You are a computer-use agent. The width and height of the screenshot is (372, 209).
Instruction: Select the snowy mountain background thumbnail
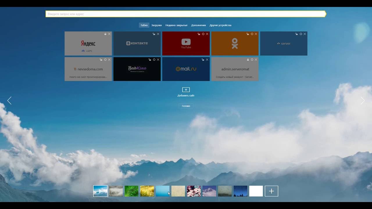[x=209, y=191]
